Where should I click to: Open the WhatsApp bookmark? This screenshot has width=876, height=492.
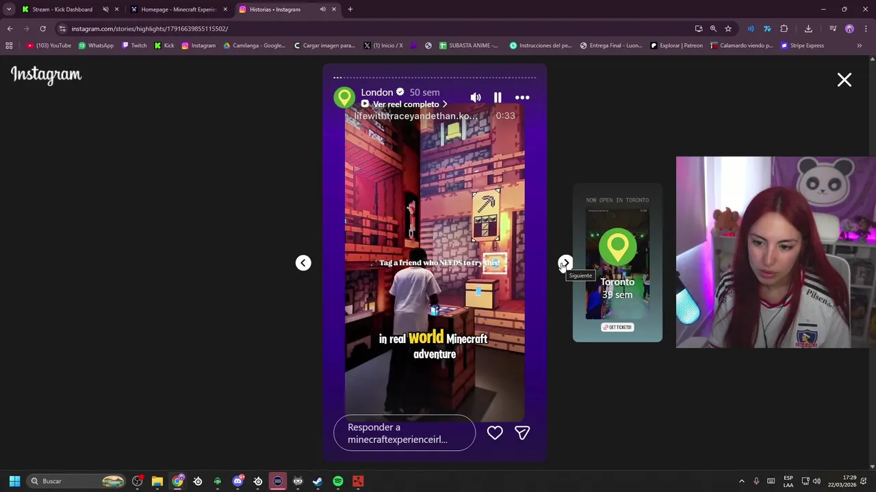tap(96, 46)
